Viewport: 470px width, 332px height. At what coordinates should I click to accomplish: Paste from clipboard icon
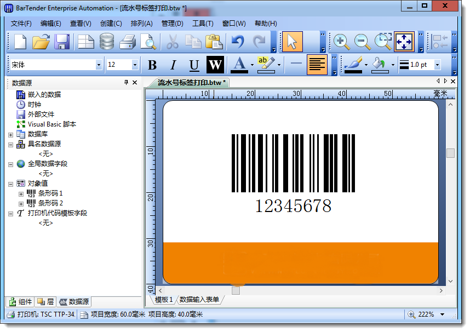click(x=214, y=42)
